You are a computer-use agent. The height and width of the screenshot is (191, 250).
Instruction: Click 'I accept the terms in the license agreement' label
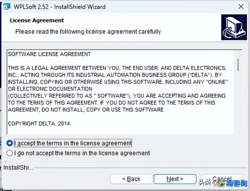click(73, 143)
